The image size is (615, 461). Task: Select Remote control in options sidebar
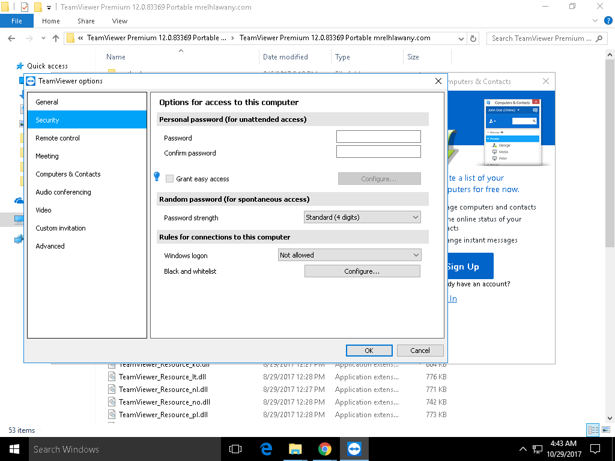click(x=58, y=138)
